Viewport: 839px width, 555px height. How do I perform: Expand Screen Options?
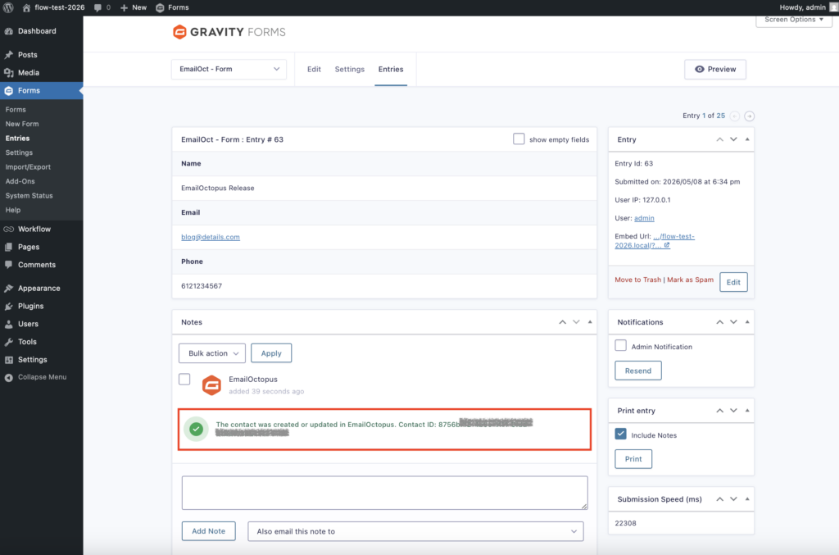point(793,20)
